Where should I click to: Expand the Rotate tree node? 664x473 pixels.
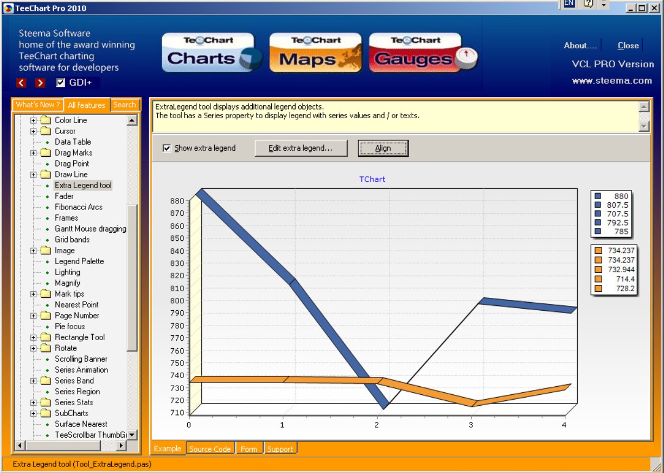(34, 348)
